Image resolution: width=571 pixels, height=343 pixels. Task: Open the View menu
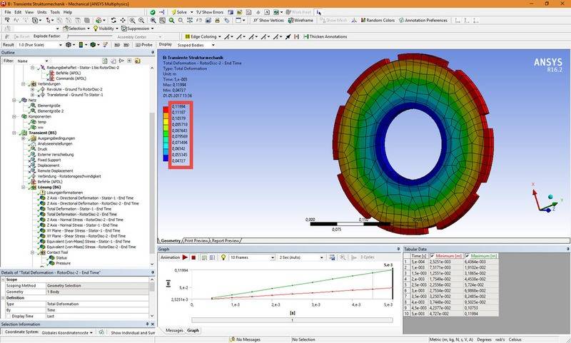tap(29, 12)
